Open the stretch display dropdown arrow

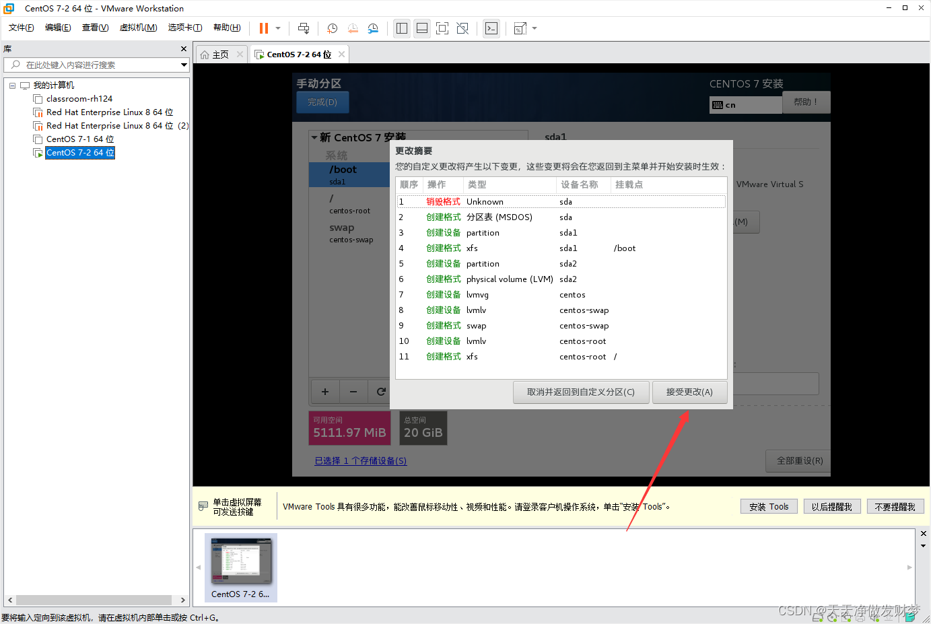point(535,28)
